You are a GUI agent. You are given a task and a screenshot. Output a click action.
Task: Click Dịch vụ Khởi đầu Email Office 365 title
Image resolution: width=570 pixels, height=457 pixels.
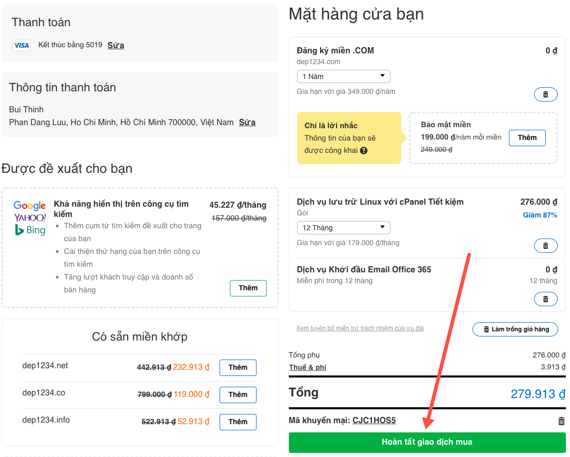[364, 270]
